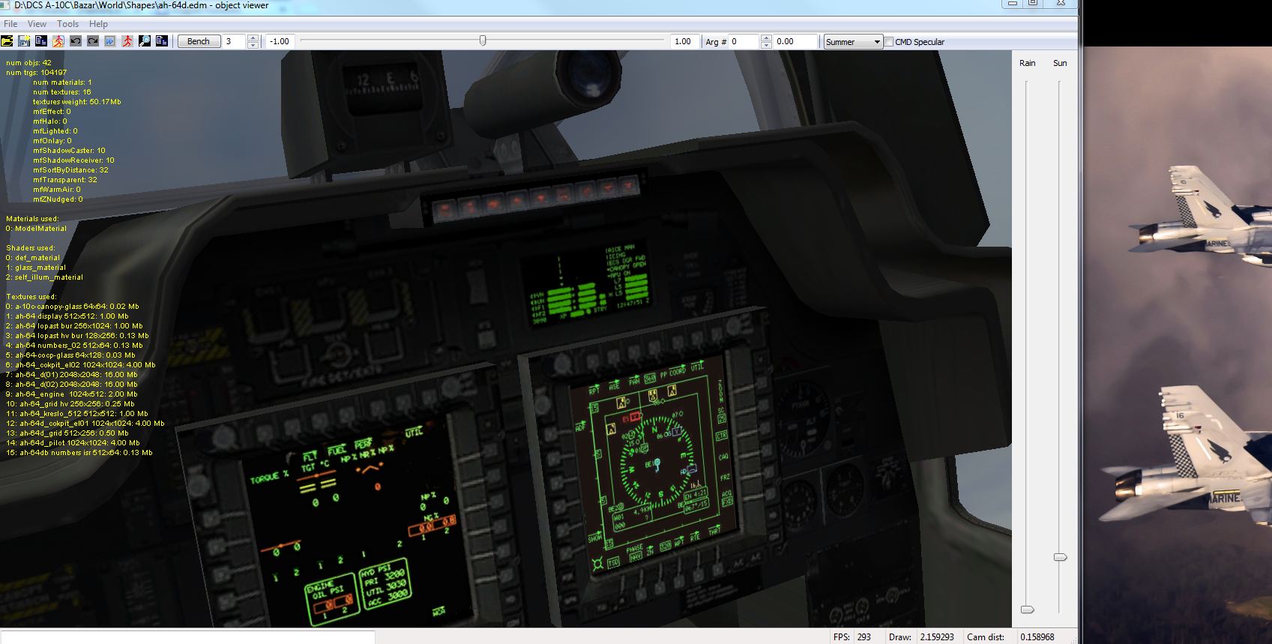Click the 'mfTransparent: 32' line
The height and width of the screenshot is (644, 1272).
[65, 180]
